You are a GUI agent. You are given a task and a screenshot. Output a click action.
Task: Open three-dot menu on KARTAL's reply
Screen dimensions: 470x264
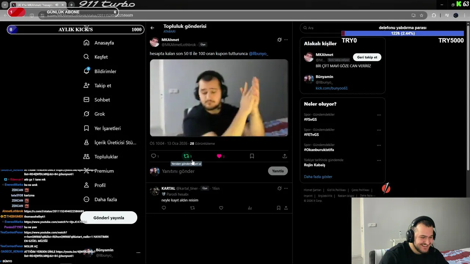286,188
